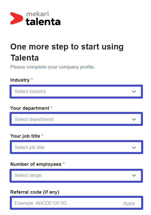This screenshot has width=151, height=215.
Task: Click the red Mekari arrow logo icon
Action: [x=16, y=18]
